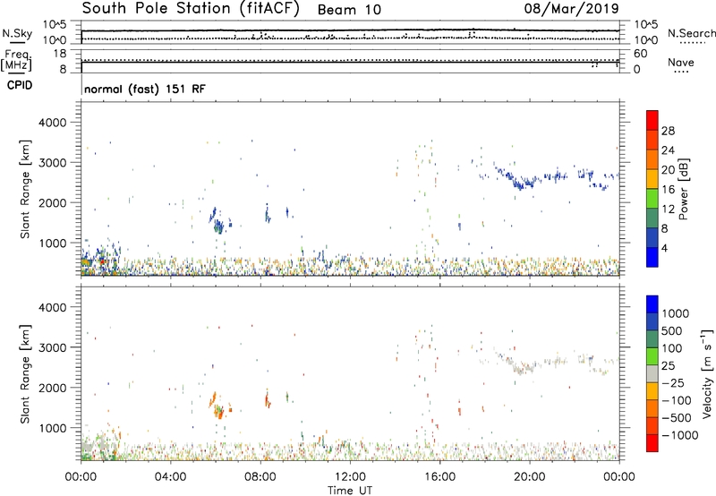Image resolution: width=716 pixels, height=496 pixels.
Task: Click the "-1000" Velocity color bar label
Action: (680, 435)
